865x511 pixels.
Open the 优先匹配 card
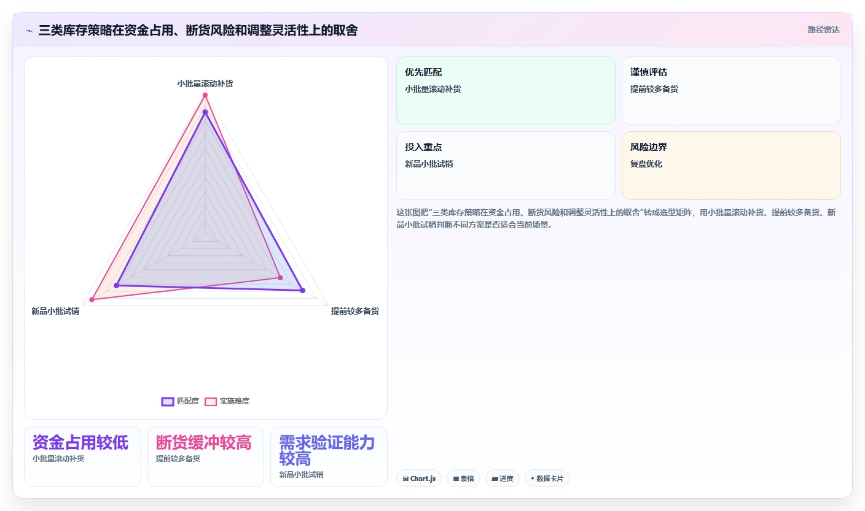pos(506,91)
